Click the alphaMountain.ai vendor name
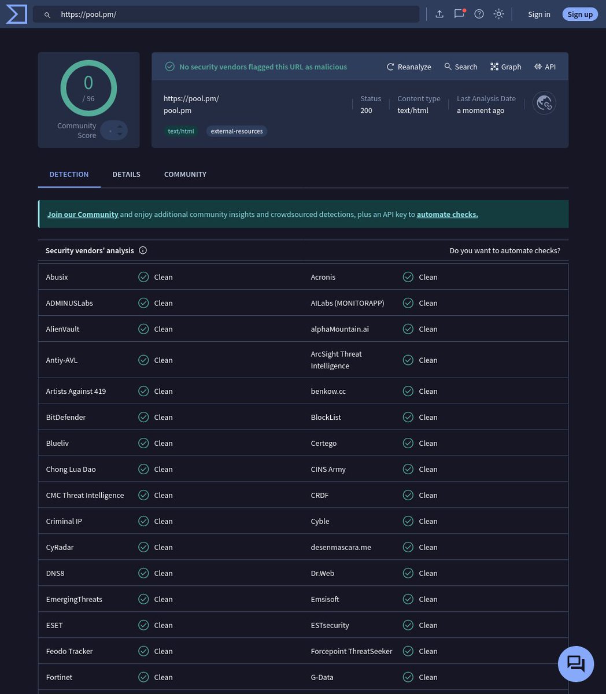The height and width of the screenshot is (694, 606). [340, 329]
